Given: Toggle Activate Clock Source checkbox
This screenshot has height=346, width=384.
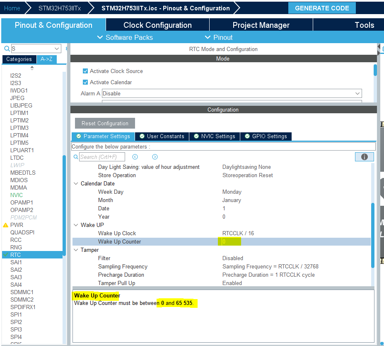Looking at the screenshot, I should [x=85, y=71].
